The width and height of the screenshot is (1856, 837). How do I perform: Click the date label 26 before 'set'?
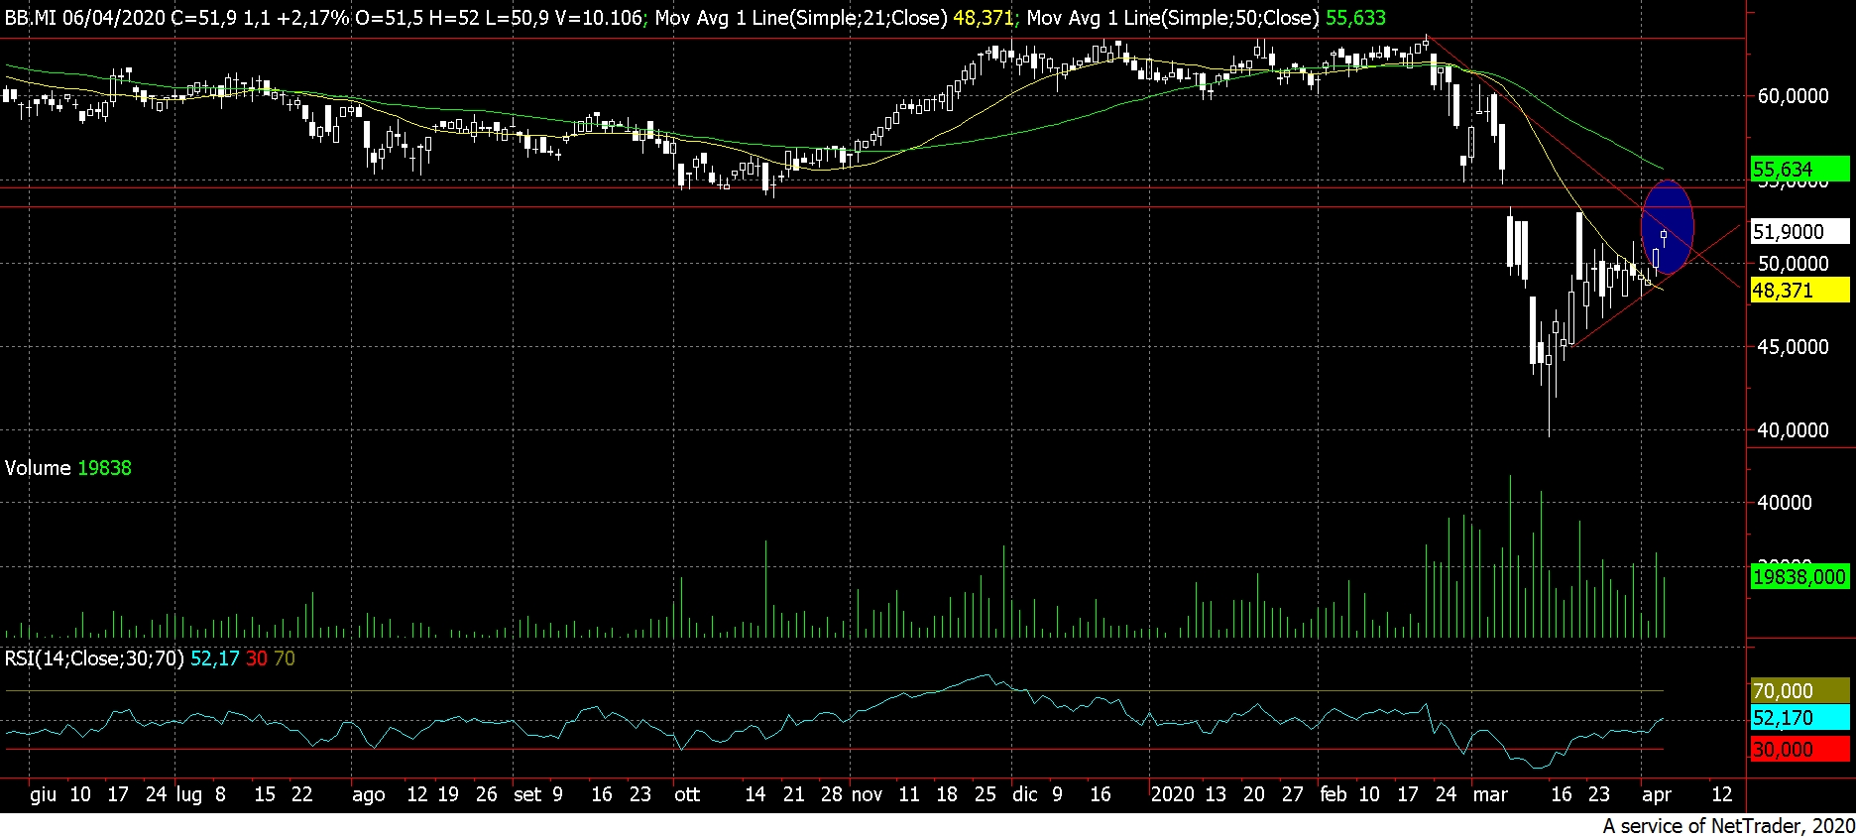tap(486, 794)
